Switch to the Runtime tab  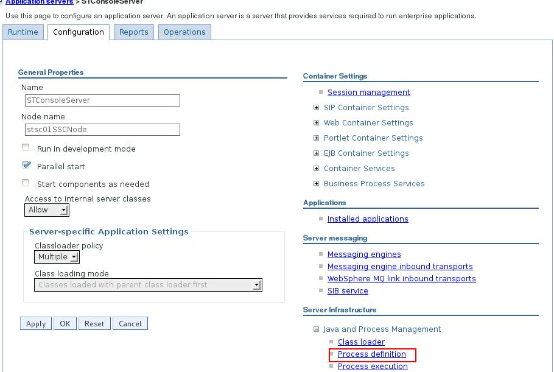23,32
